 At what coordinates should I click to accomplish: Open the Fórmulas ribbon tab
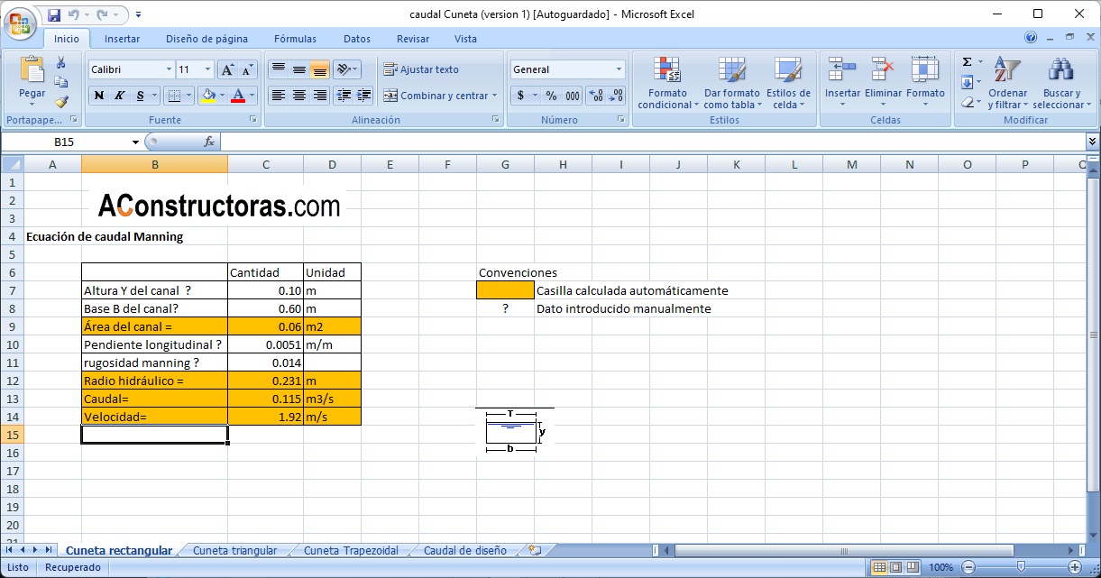[x=295, y=39]
